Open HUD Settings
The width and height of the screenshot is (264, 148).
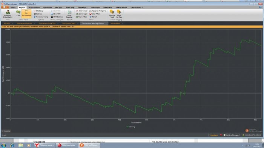(x=57, y=17)
